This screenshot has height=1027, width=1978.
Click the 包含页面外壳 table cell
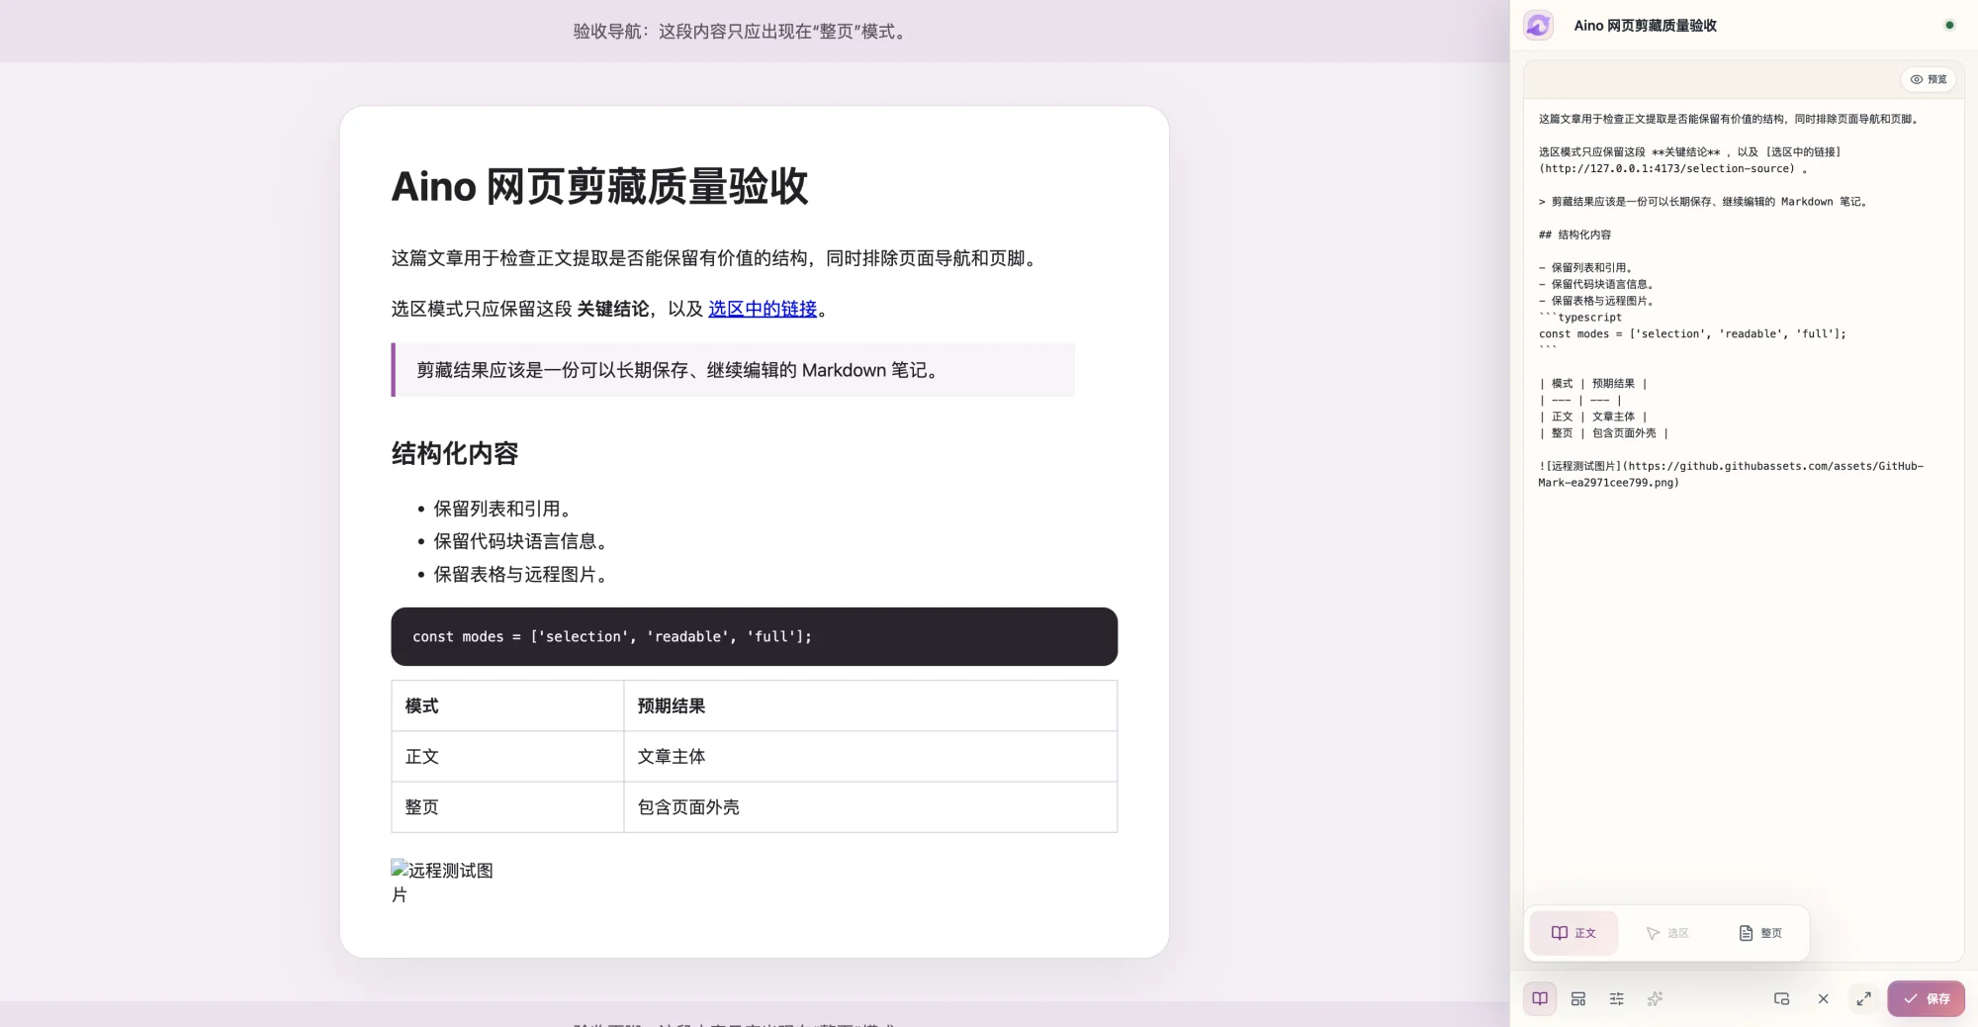[x=870, y=807]
